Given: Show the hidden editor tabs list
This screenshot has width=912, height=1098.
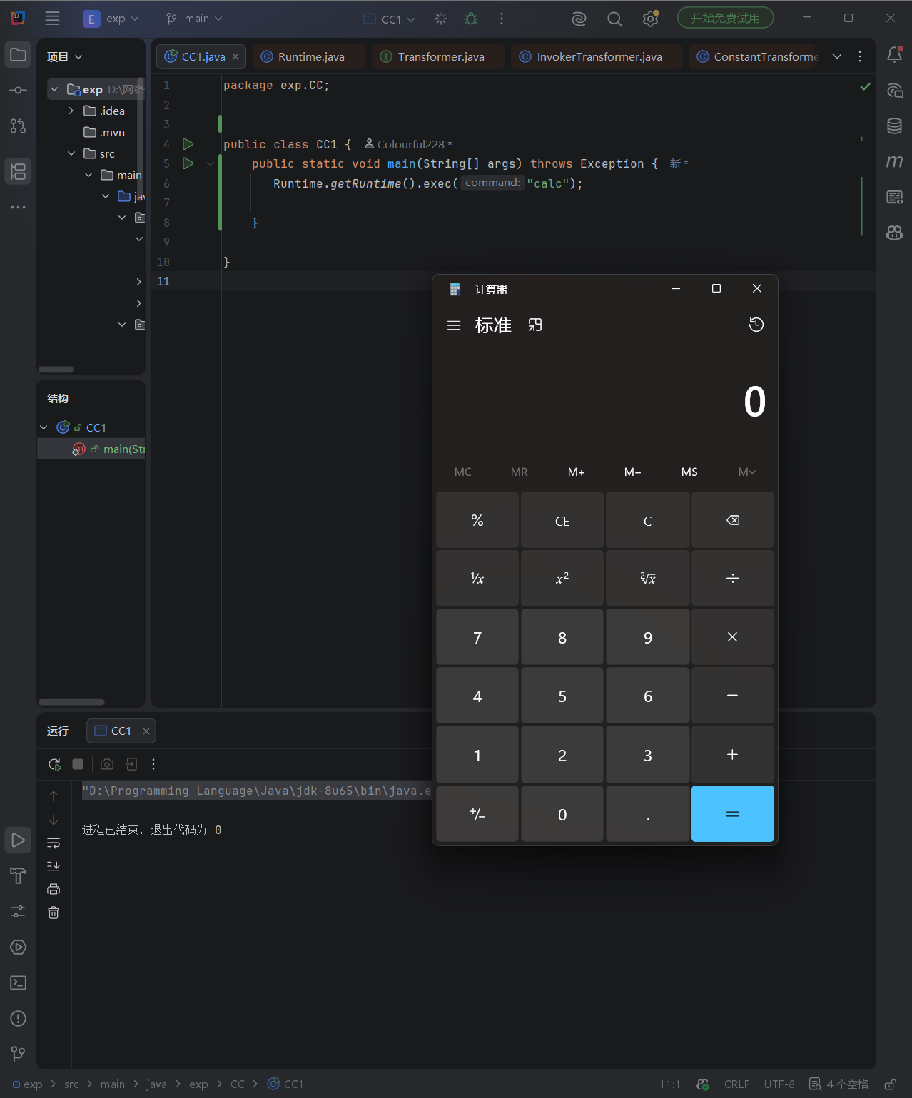Looking at the screenshot, I should pos(837,56).
